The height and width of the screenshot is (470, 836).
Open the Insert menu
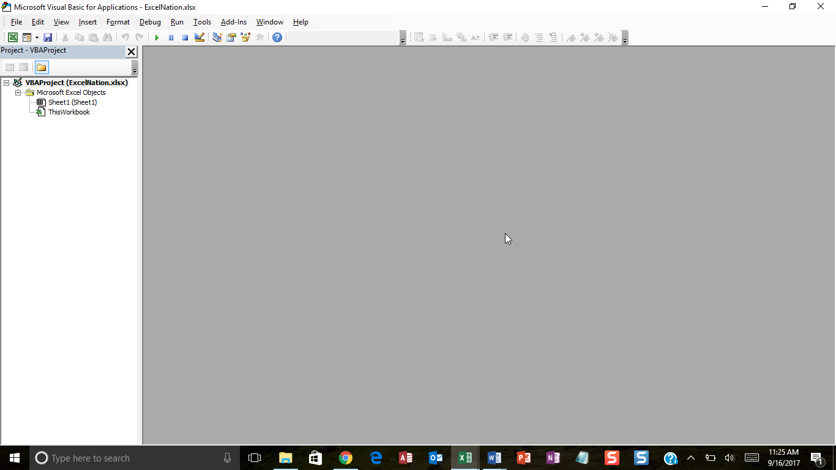[88, 22]
